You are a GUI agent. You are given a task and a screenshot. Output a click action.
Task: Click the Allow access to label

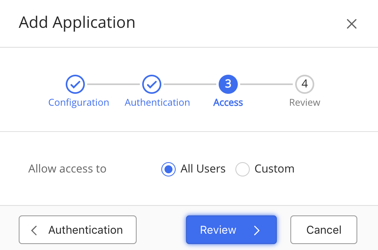pos(67,169)
